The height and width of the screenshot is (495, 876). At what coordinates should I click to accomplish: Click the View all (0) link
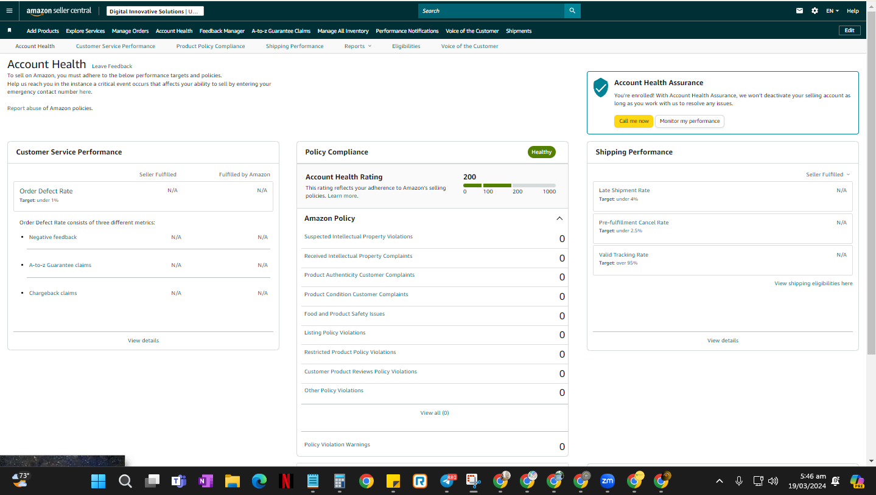coord(435,413)
